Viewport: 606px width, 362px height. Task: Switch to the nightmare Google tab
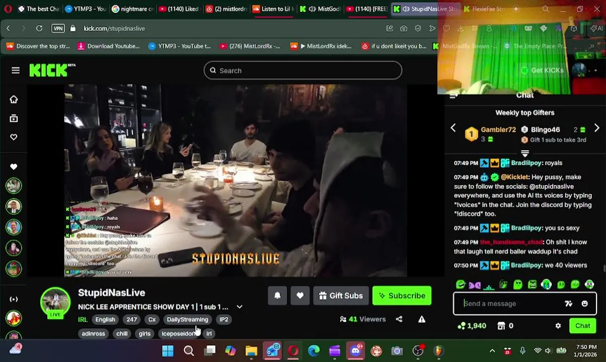coord(132,9)
